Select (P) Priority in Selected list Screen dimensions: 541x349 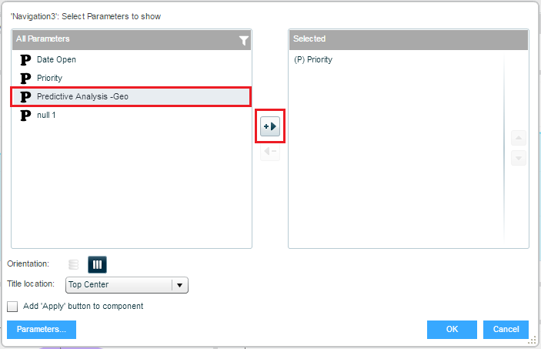tap(313, 59)
